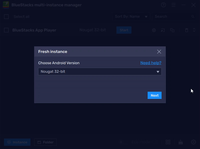Open the help question mark icon
This screenshot has width=200, height=149.
(x=163, y=5)
